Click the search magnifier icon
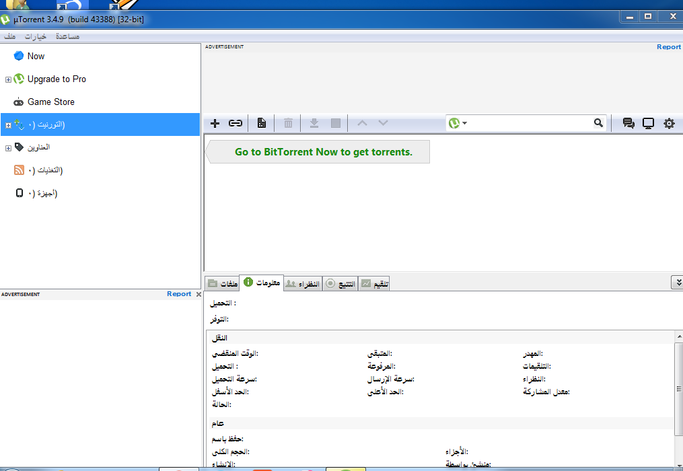 [598, 123]
